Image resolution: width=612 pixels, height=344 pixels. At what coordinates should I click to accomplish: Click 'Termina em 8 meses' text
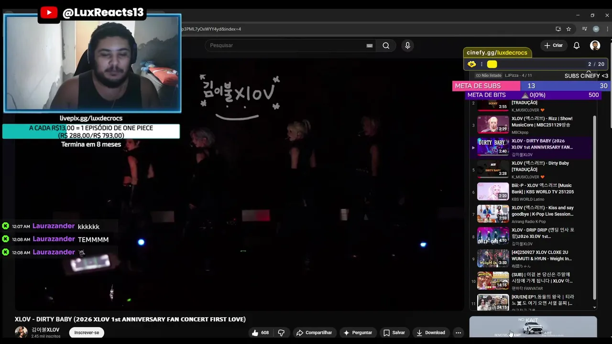tap(91, 144)
